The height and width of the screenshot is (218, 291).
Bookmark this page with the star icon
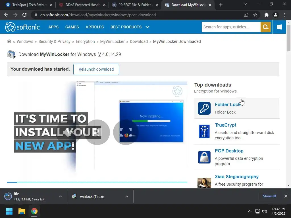(255, 15)
